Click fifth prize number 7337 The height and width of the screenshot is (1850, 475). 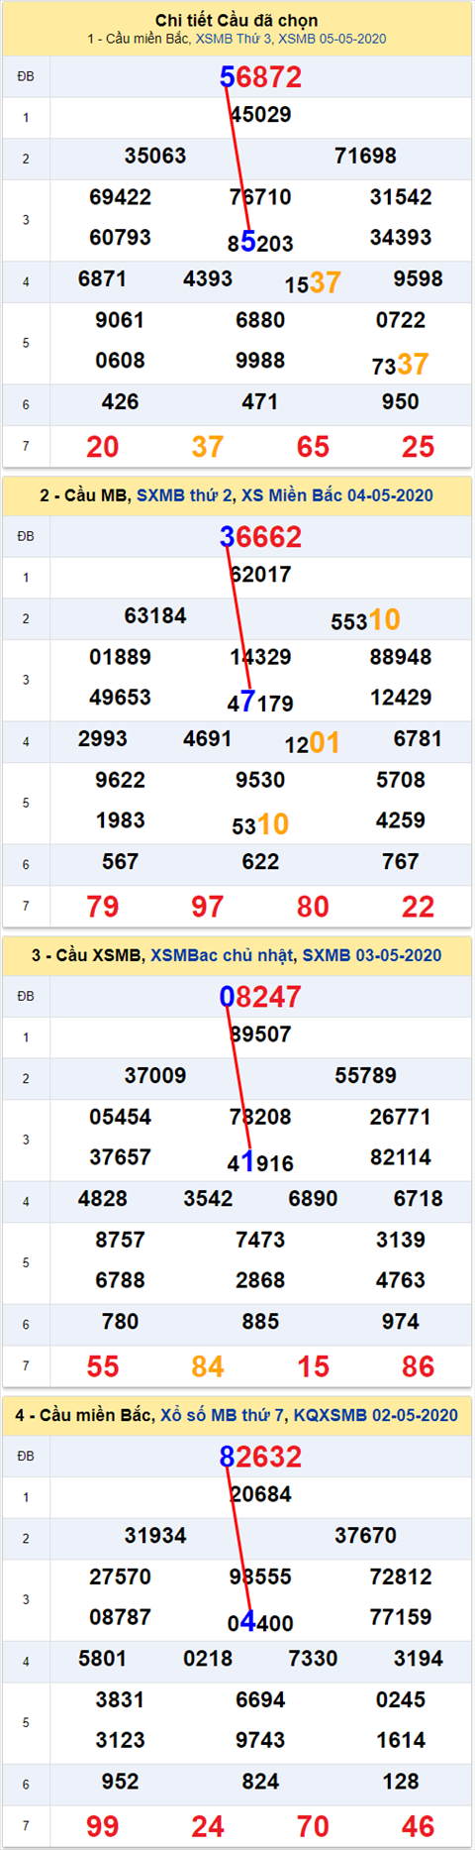[400, 365]
